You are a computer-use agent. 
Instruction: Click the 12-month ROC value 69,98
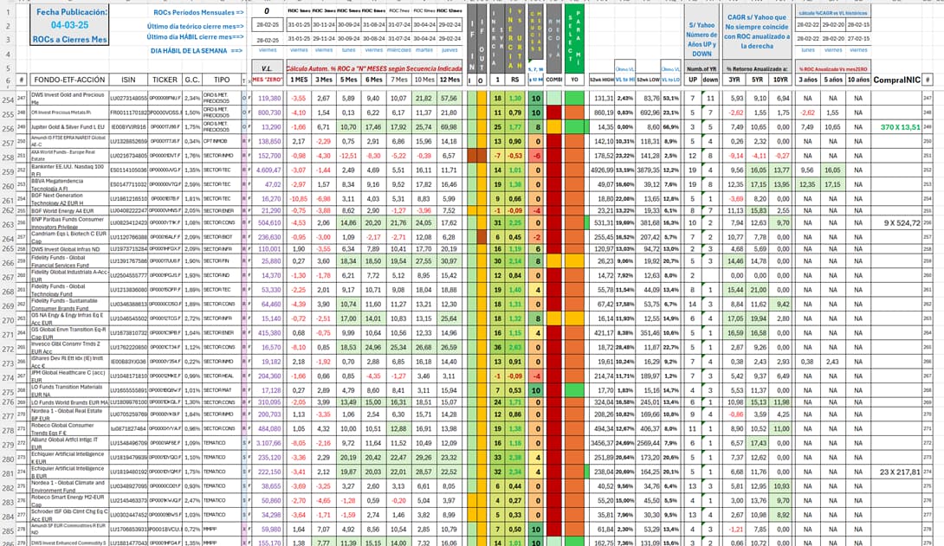pyautogui.click(x=449, y=127)
